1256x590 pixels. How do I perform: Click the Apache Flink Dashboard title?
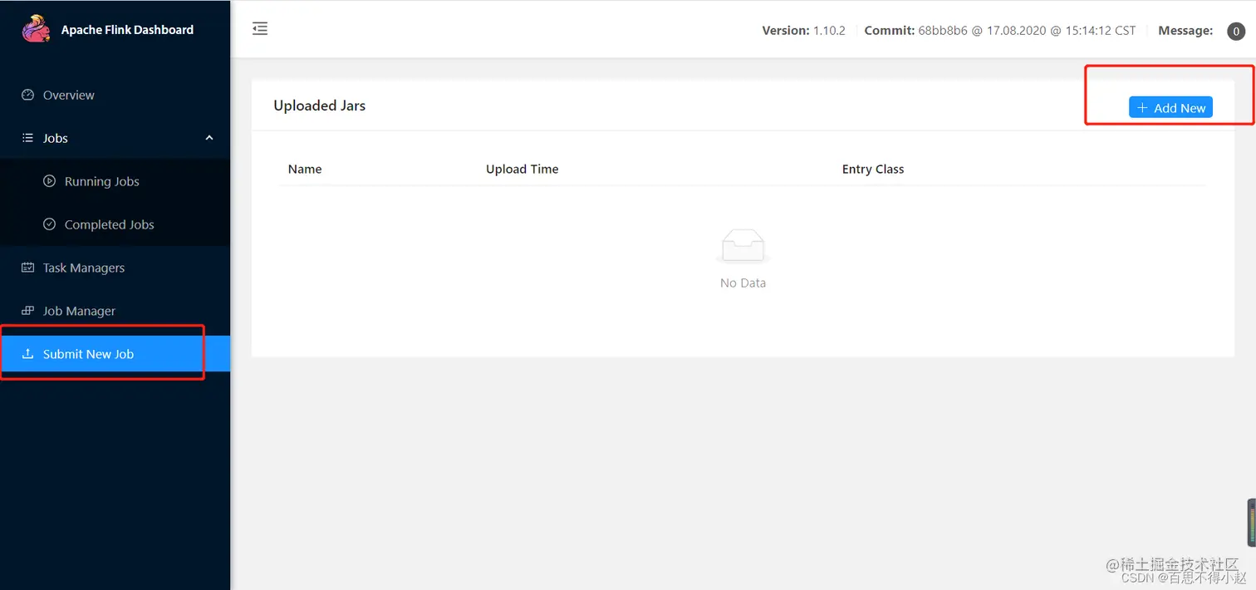pyautogui.click(x=127, y=30)
